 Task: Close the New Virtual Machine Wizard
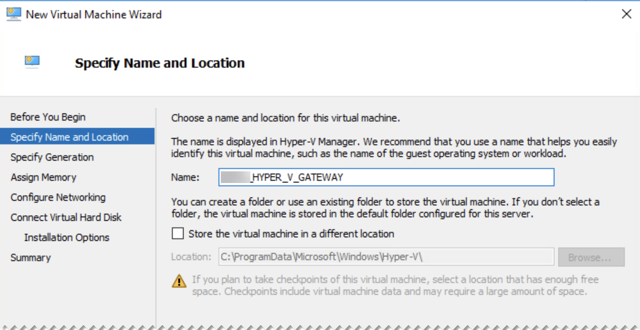[626, 14]
